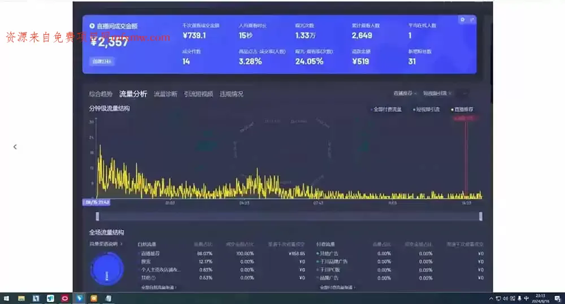Click the expand icon beside the gear

click(472, 20)
